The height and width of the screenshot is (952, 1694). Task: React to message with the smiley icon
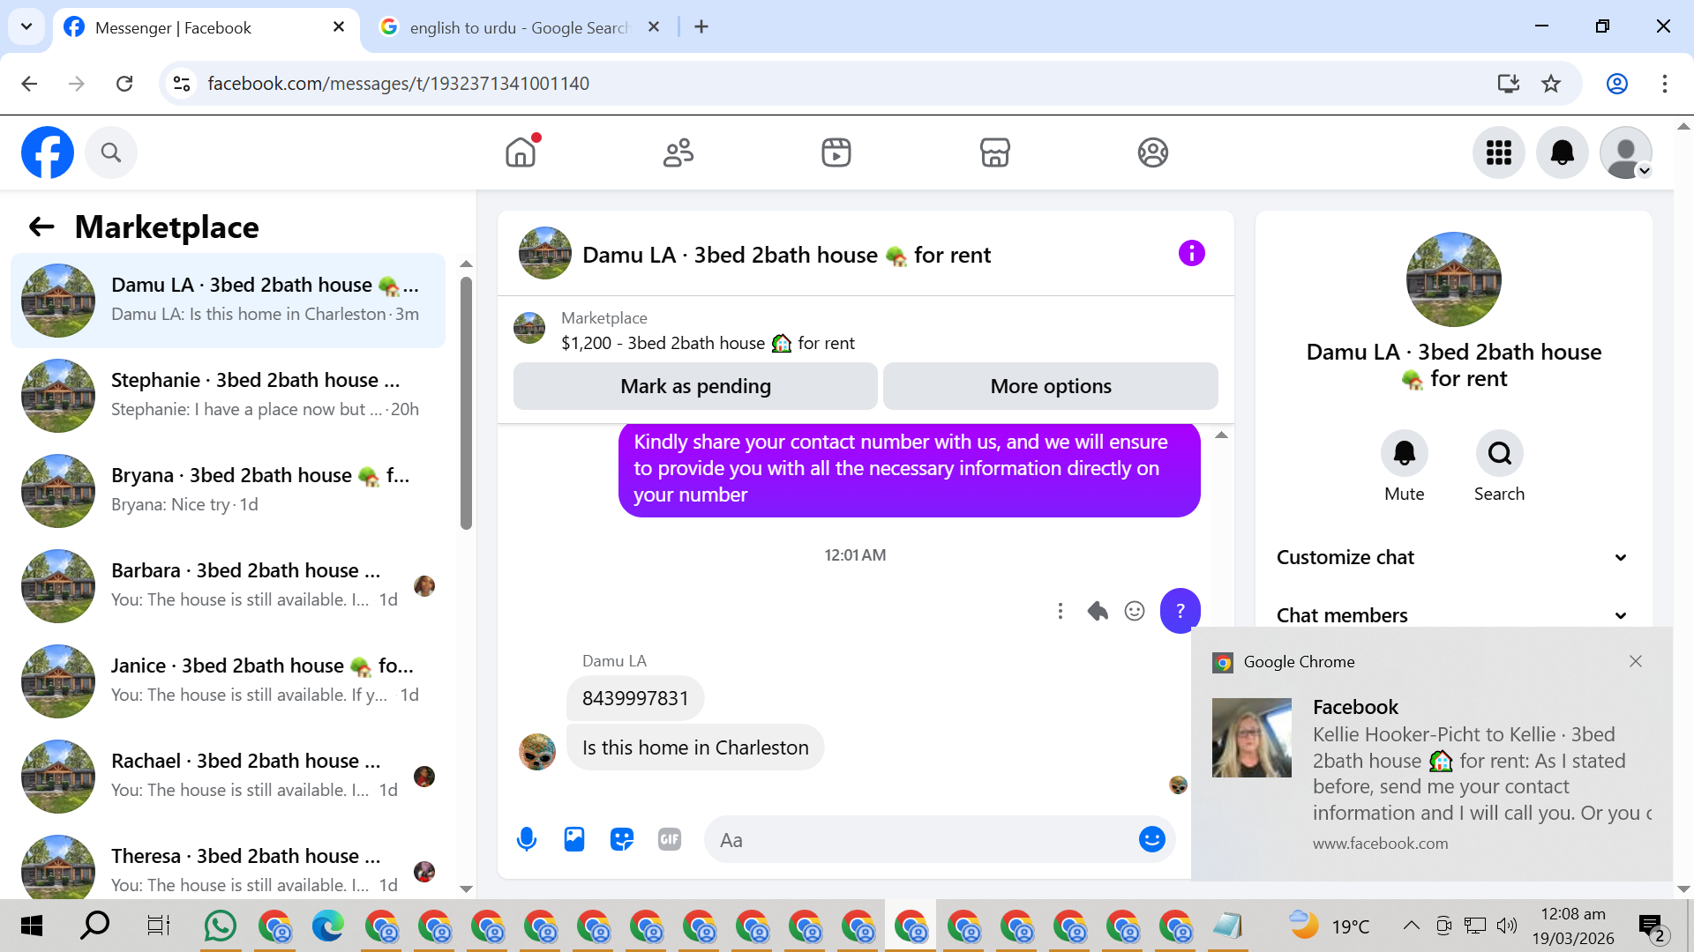[1135, 611]
